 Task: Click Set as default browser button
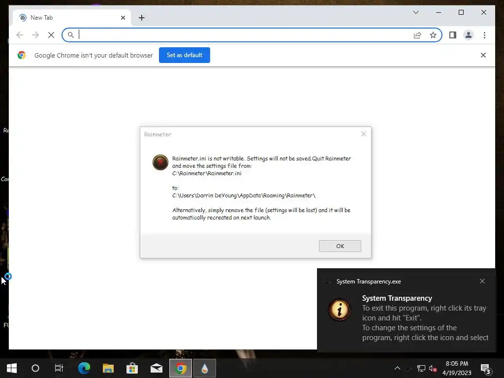(184, 55)
